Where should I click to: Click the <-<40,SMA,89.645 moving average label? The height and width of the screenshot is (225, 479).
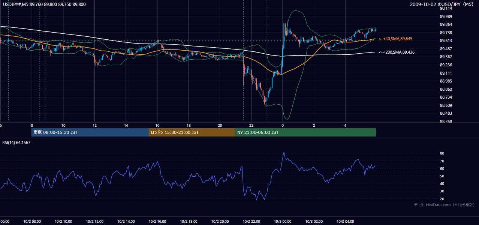click(395, 39)
